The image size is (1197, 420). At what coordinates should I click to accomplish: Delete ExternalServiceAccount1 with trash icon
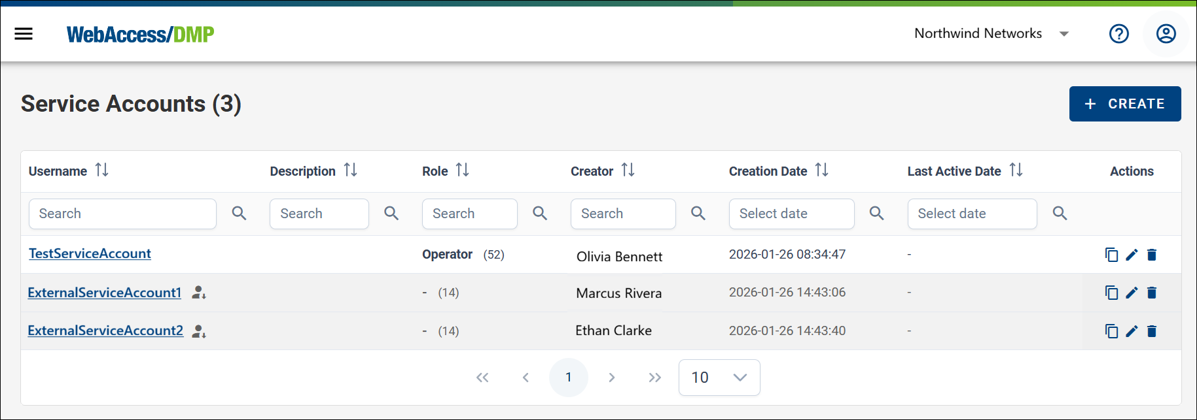point(1152,293)
